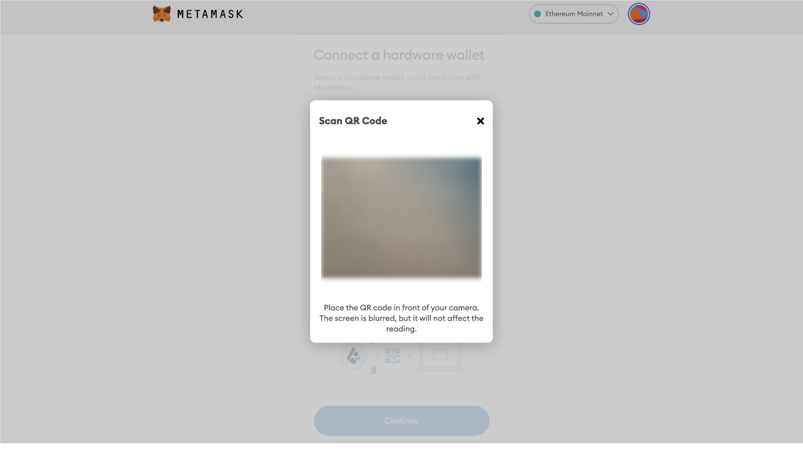Click the blurred camera preview area
Viewport: 803px width, 474px height.
pos(401,217)
